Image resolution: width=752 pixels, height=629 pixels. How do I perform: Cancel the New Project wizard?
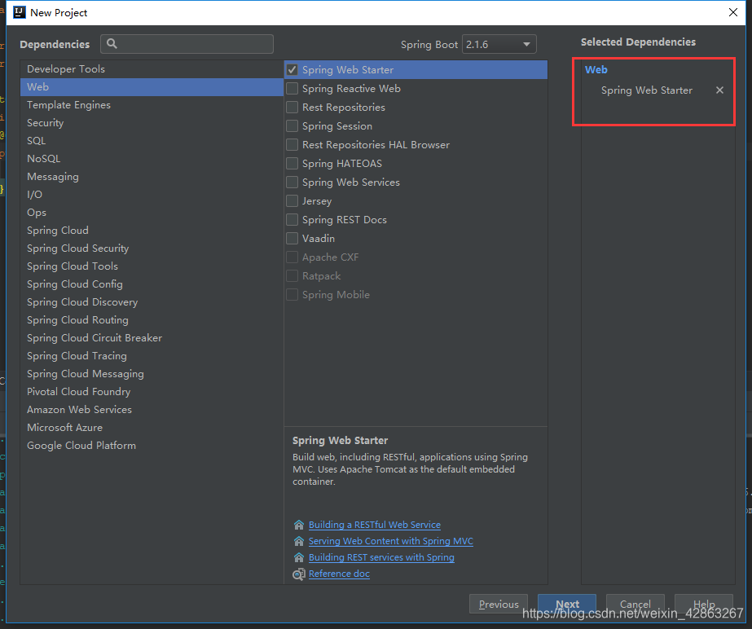635,604
